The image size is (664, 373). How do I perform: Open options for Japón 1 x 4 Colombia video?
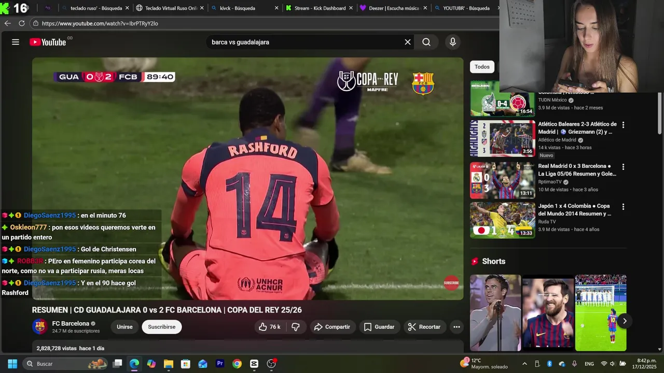point(624,207)
